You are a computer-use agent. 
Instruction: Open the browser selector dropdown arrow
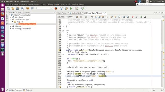click(x=58, y=8)
